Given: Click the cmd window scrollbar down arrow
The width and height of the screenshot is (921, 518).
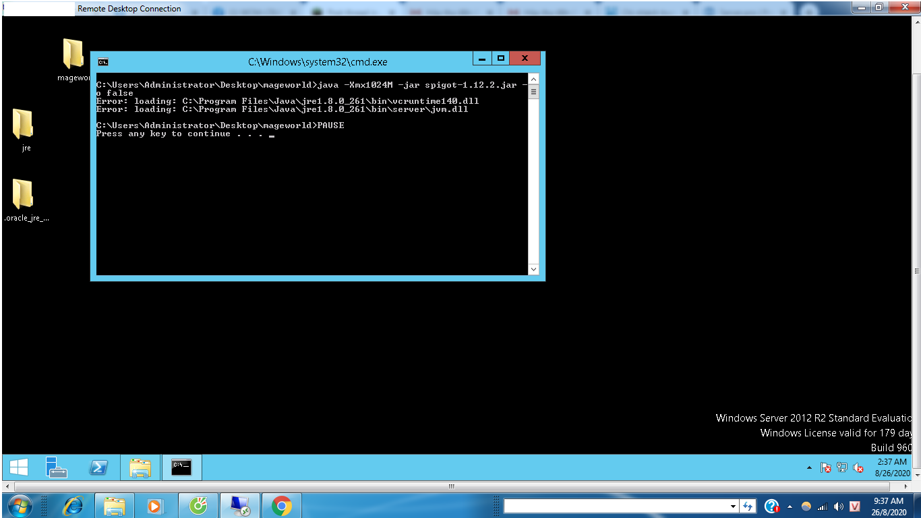Looking at the screenshot, I should (x=533, y=269).
